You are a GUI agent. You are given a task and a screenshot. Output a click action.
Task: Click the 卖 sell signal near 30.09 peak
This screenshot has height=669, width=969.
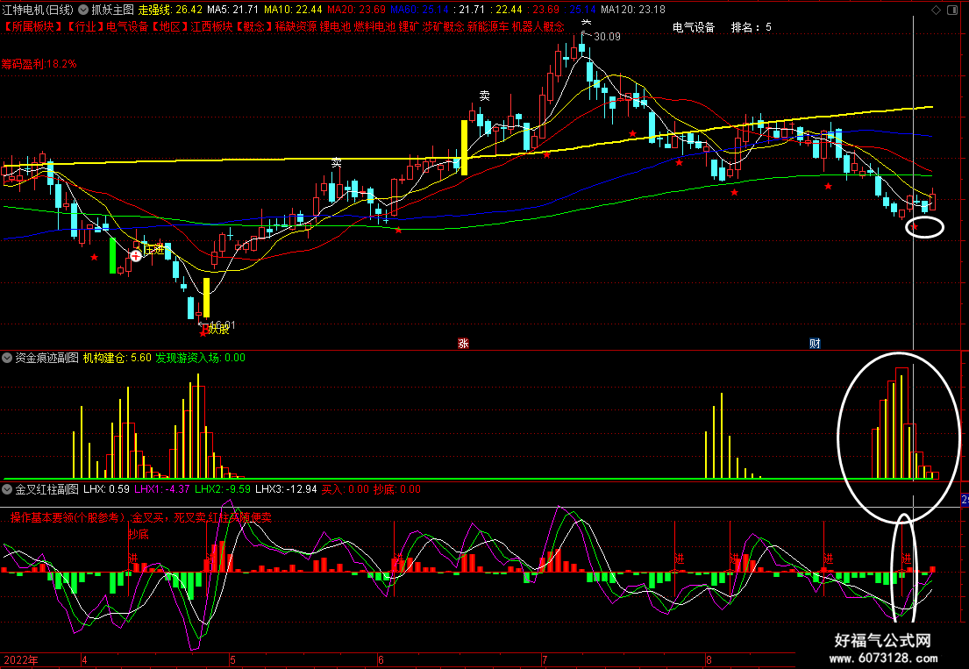[586, 23]
